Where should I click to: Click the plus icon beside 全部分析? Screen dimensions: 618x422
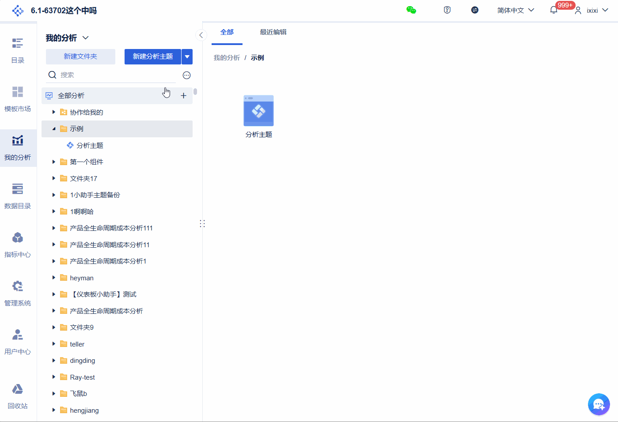click(184, 96)
